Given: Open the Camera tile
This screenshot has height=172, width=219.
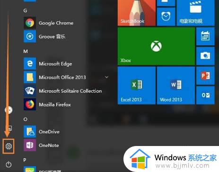Looking at the screenshot, I should [205, 56].
